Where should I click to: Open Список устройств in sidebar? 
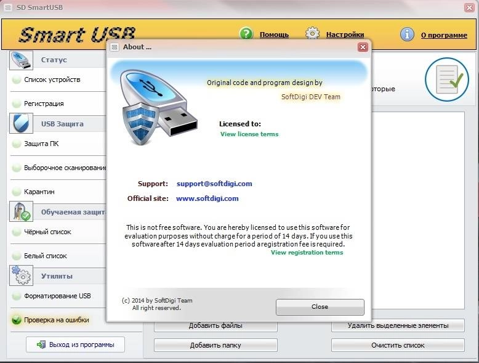click(x=52, y=80)
